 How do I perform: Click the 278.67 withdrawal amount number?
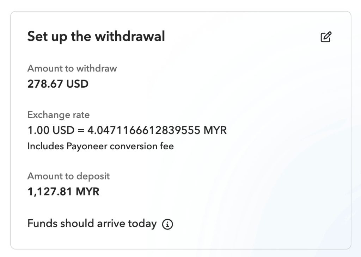click(x=45, y=84)
